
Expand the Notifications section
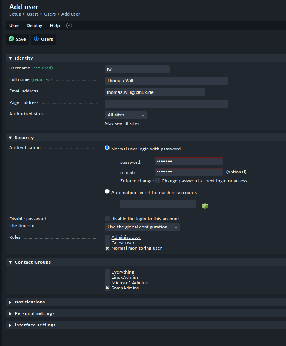tap(30, 302)
